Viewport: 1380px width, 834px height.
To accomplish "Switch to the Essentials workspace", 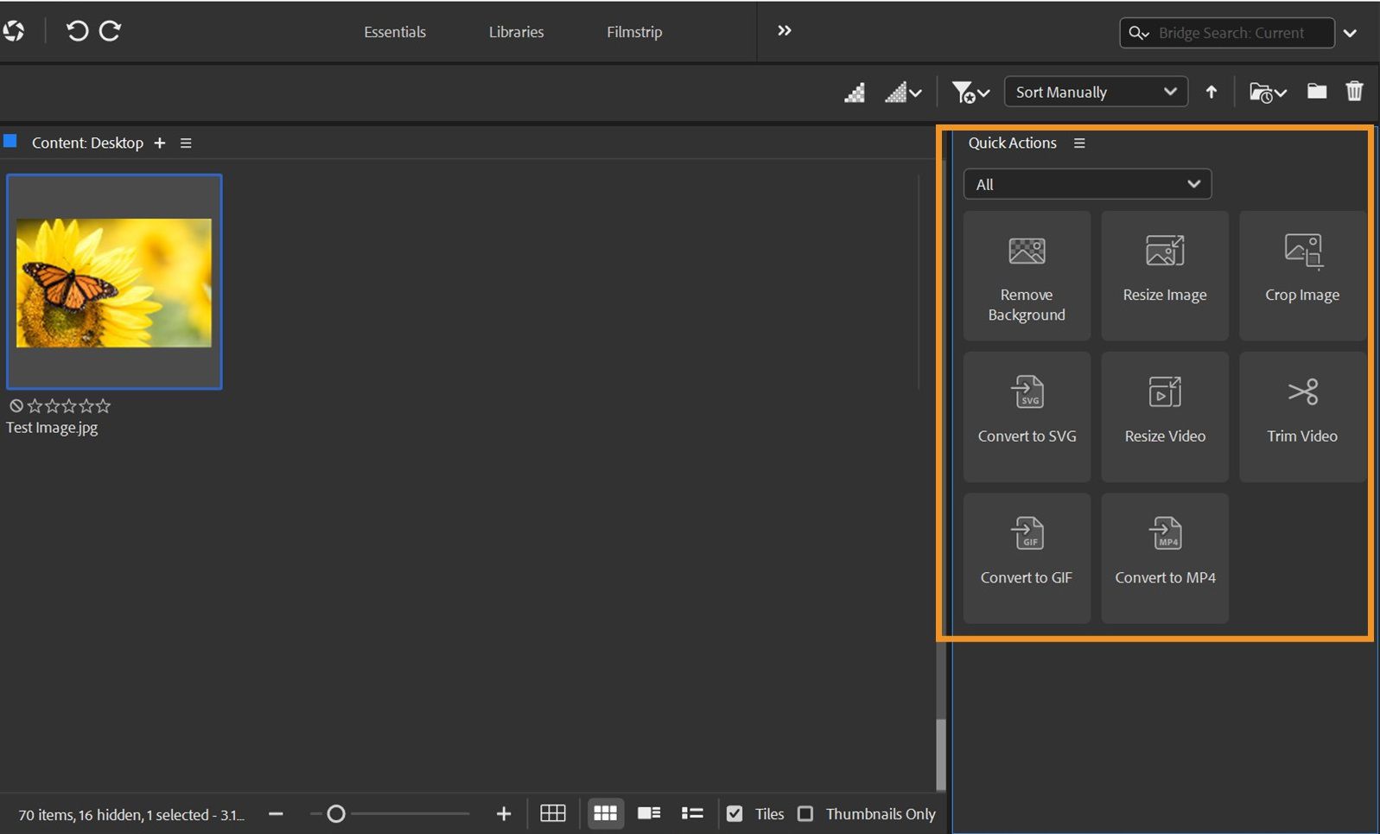I will click(395, 32).
